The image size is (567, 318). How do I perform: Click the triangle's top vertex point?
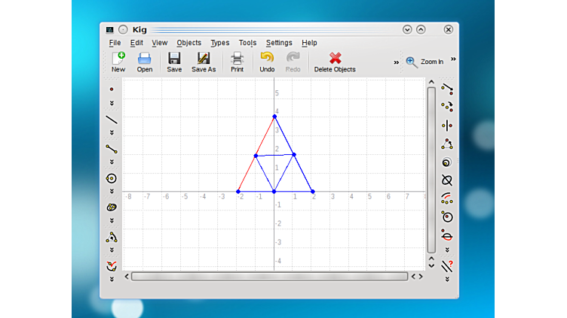click(x=274, y=117)
